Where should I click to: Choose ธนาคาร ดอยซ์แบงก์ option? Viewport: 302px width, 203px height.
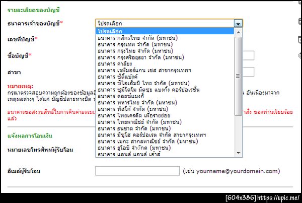165,96
